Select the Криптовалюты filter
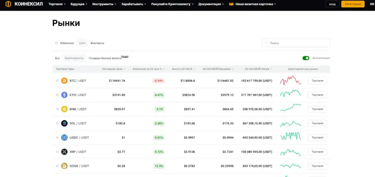 pyautogui.click(x=74, y=58)
